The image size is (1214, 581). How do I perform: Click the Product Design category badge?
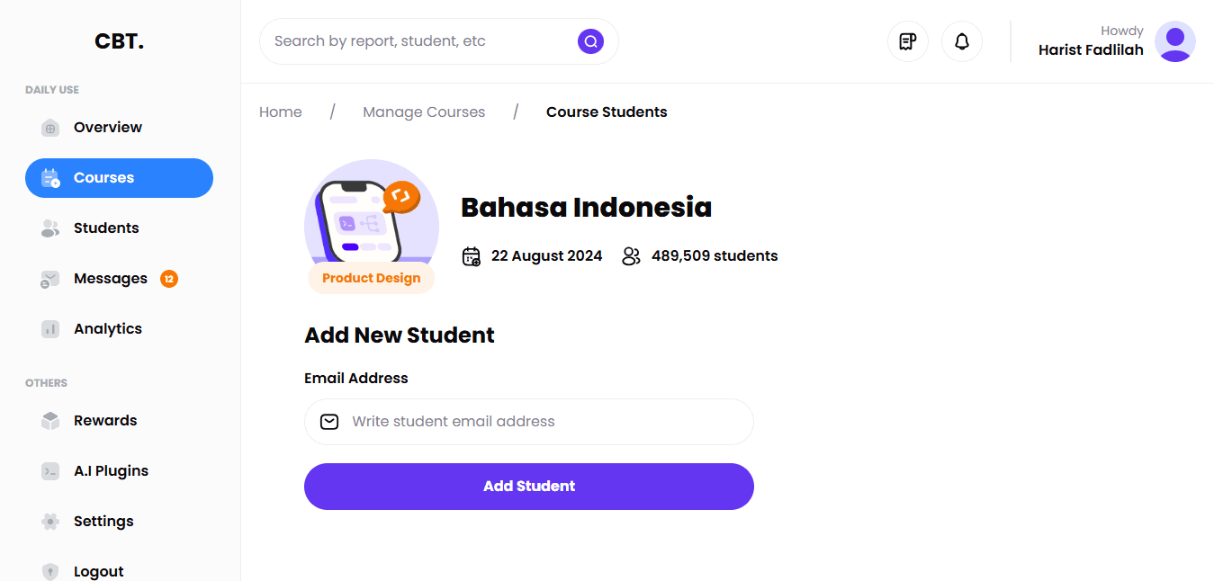point(372,278)
